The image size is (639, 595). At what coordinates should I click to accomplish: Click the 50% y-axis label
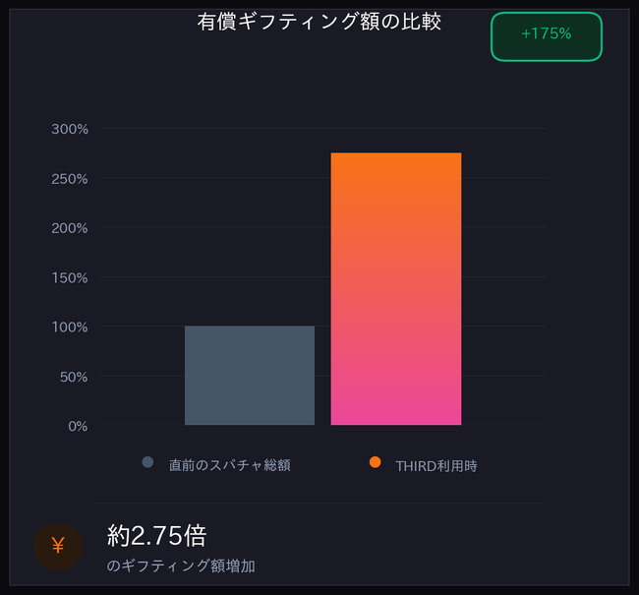(74, 377)
